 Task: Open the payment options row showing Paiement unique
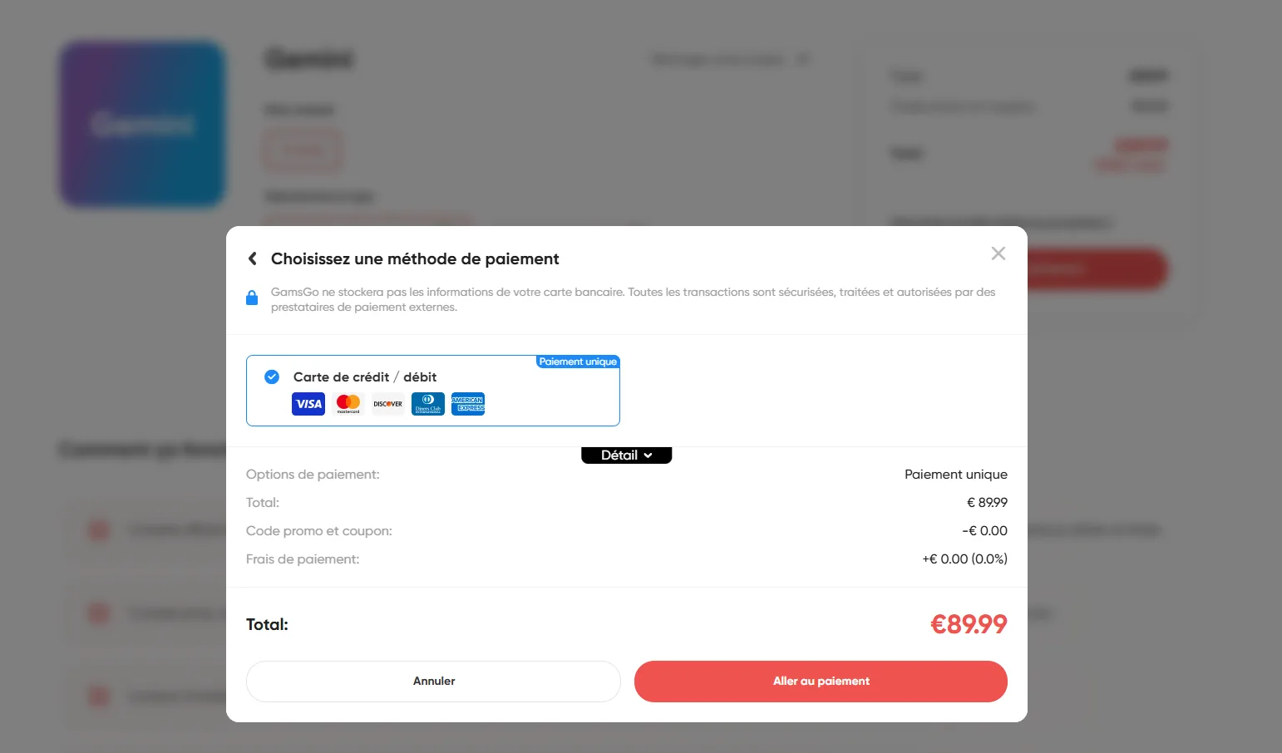click(626, 474)
